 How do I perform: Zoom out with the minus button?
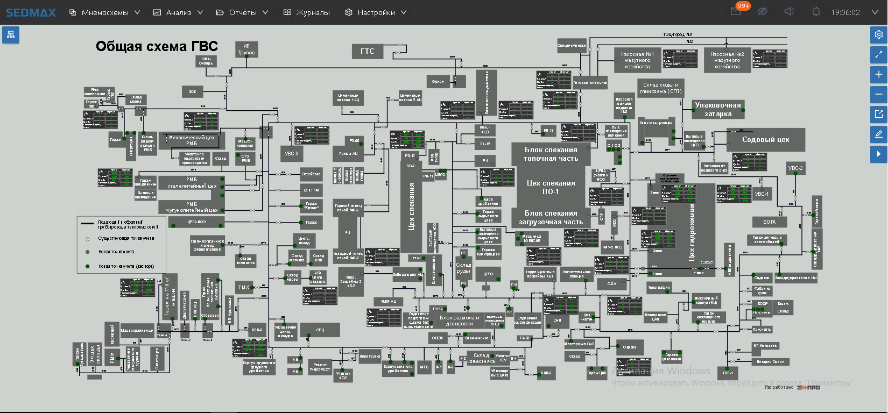pos(878,94)
